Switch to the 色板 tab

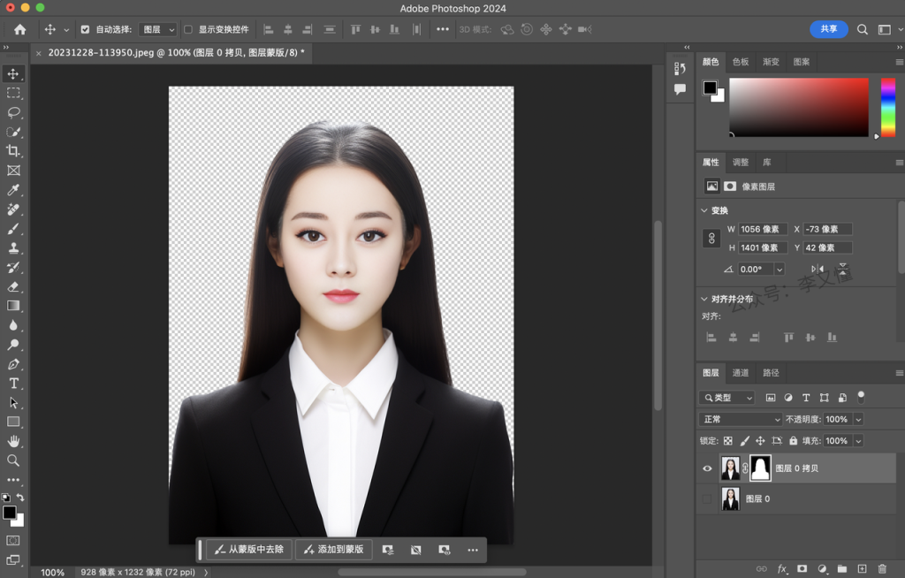(x=741, y=62)
